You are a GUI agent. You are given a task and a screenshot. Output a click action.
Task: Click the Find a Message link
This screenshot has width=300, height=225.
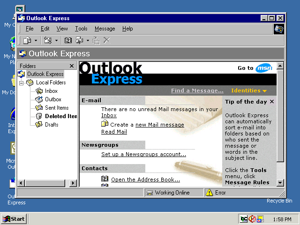(197, 90)
